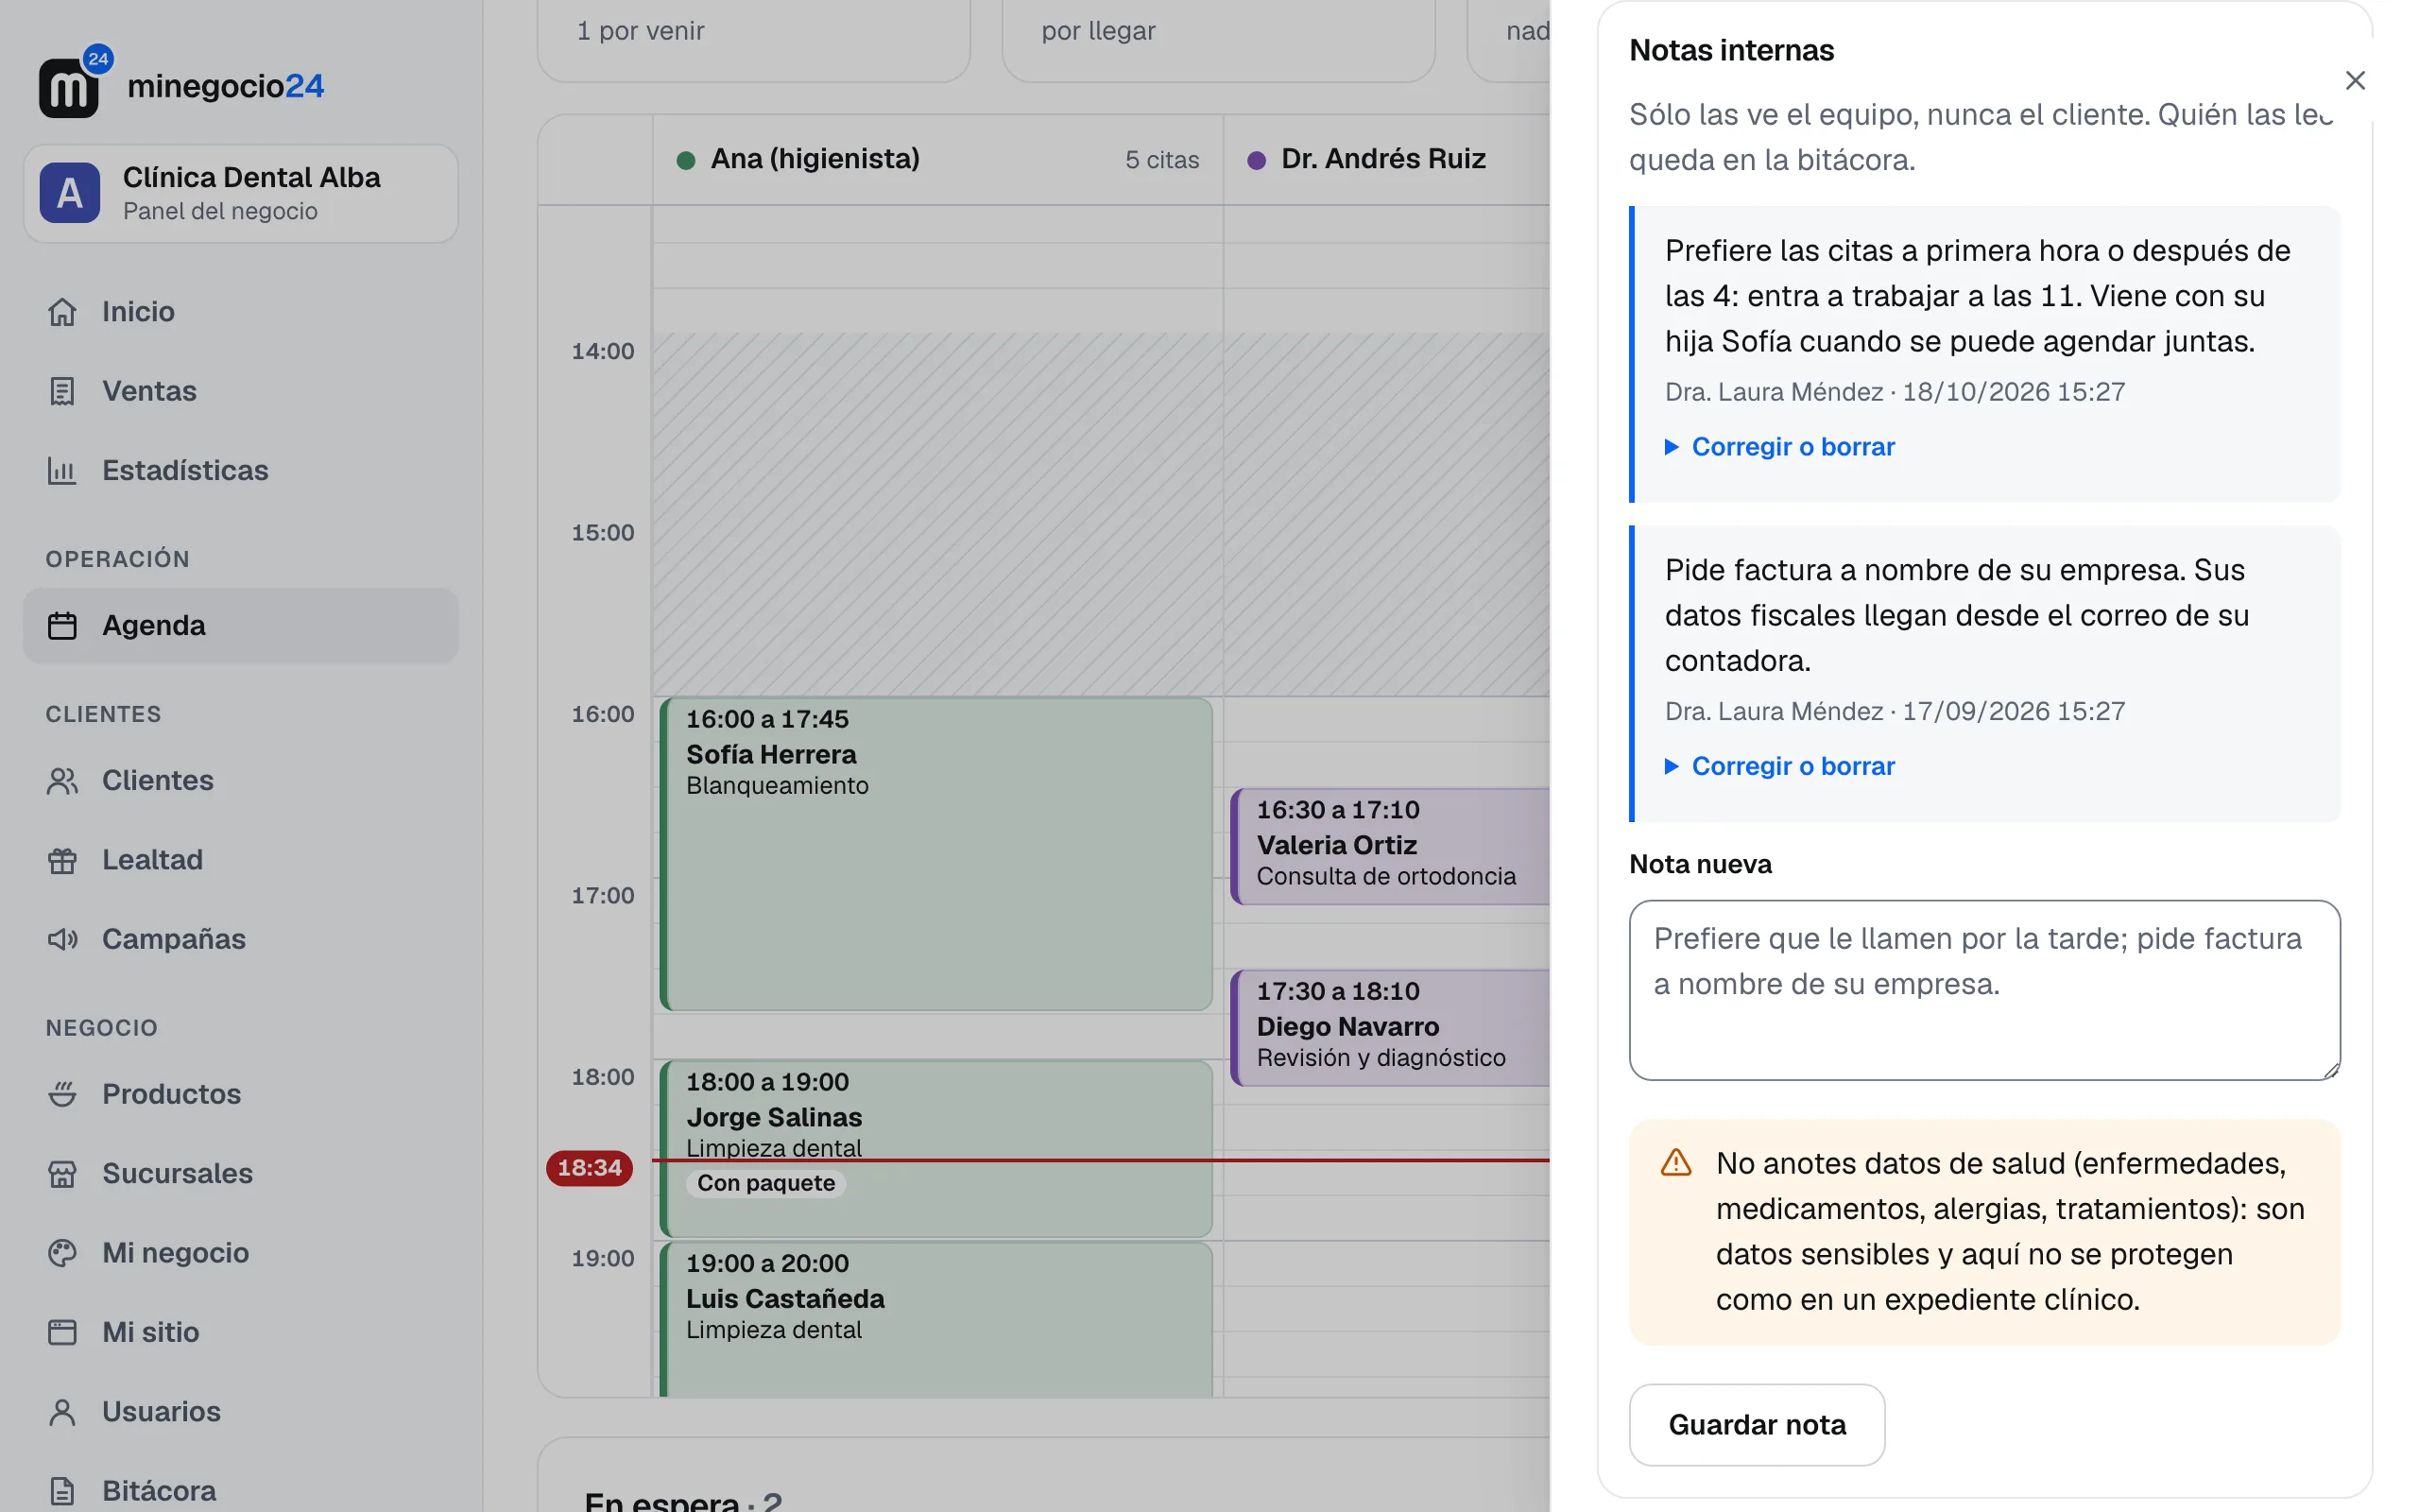The width and height of the screenshot is (2419, 1512).
Task: Click the Agenda calendar icon
Action: [62, 625]
